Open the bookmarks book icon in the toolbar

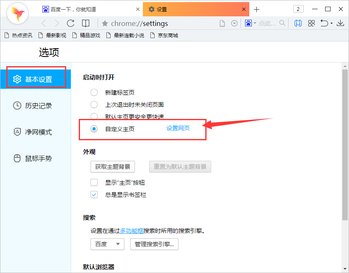(x=298, y=23)
